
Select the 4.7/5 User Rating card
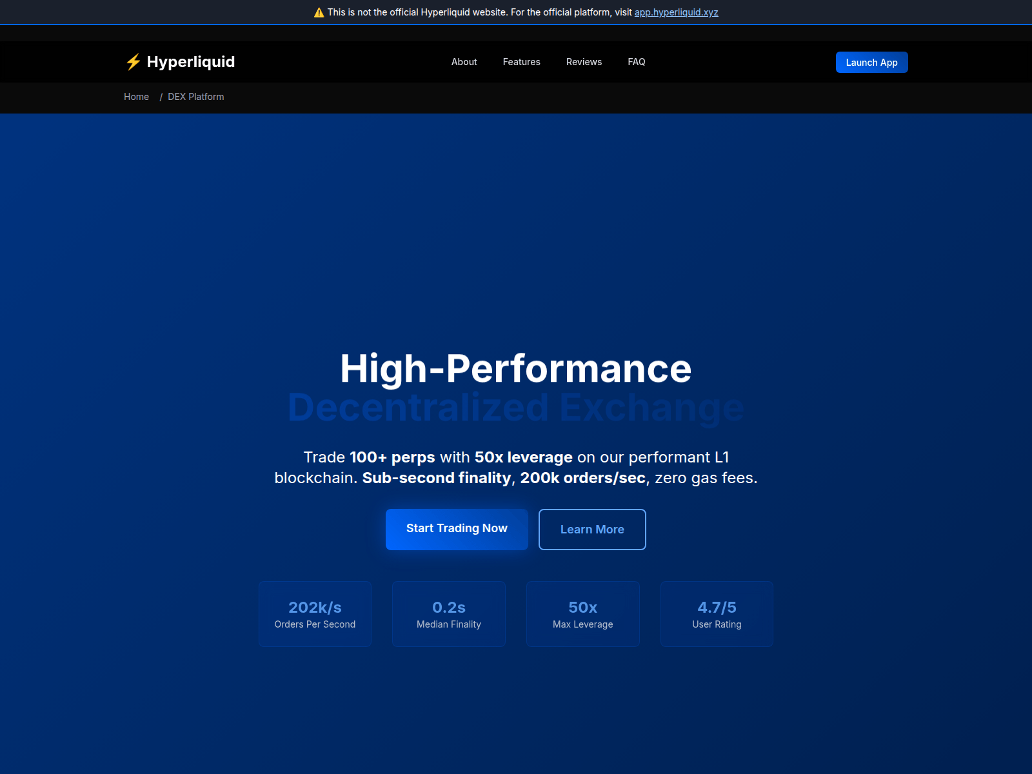pyautogui.click(x=717, y=614)
